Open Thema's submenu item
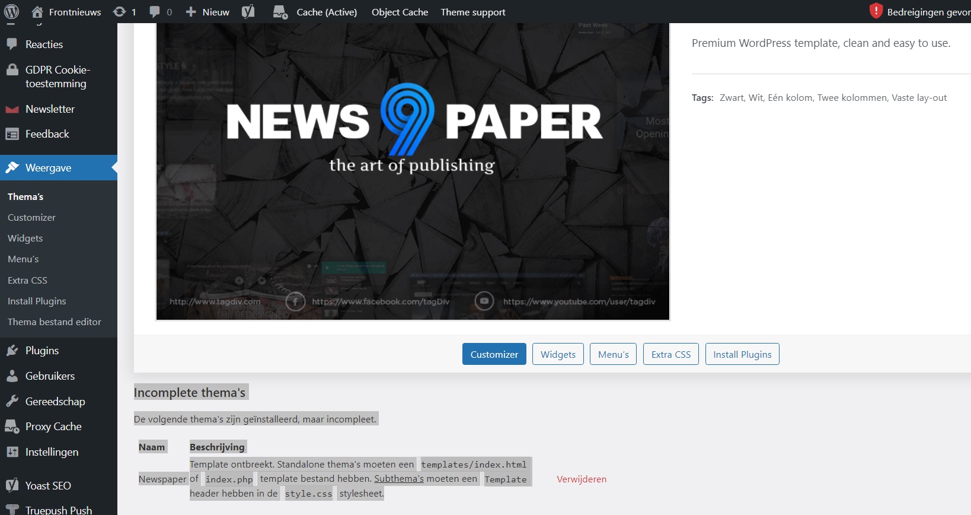Screen dimensions: 971x515 coord(25,197)
